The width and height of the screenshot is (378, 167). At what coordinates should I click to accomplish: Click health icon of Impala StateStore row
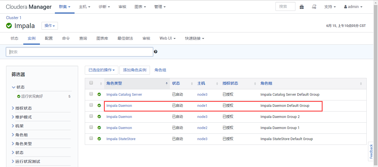click(x=99, y=139)
